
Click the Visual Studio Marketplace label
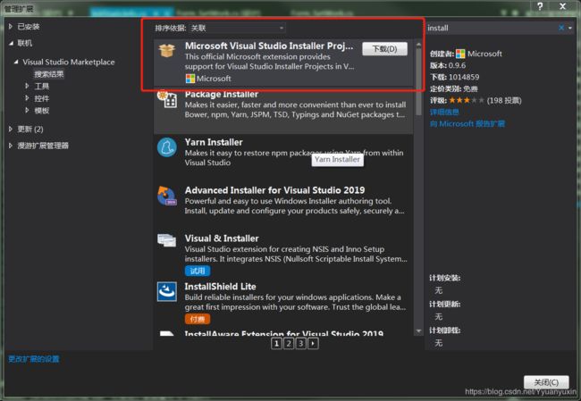click(69, 63)
